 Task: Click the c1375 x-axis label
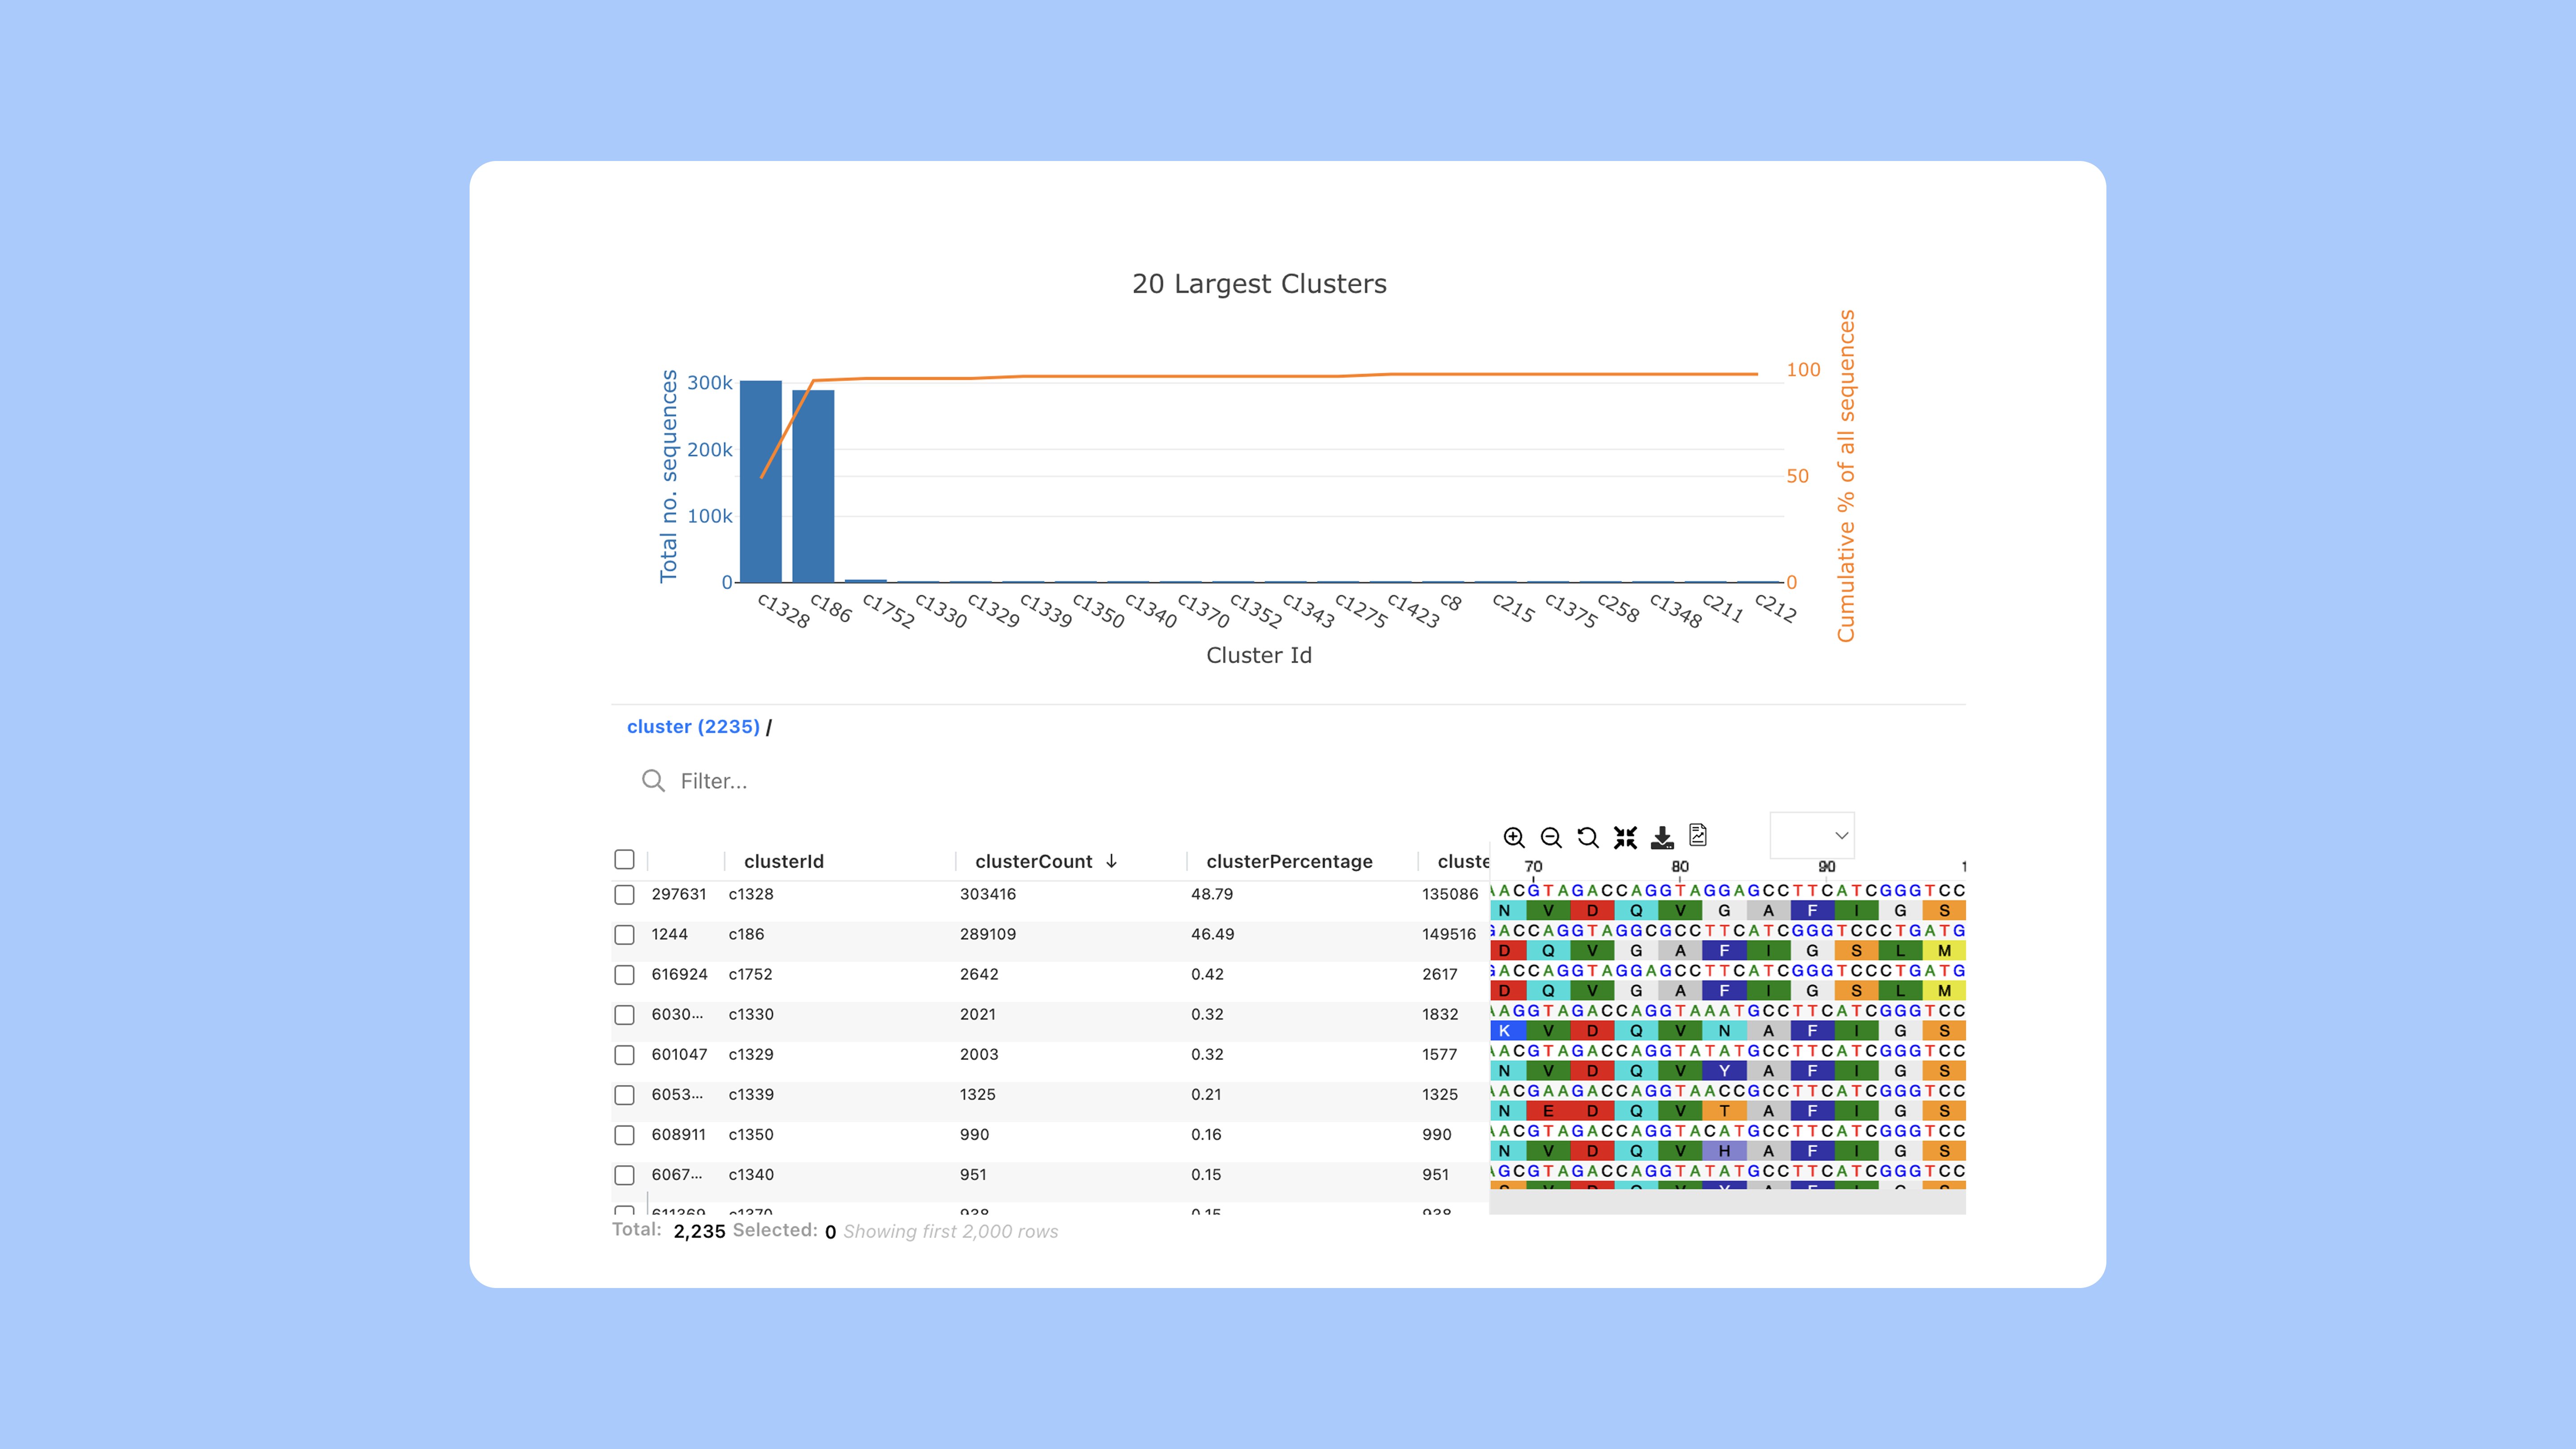click(x=1571, y=611)
